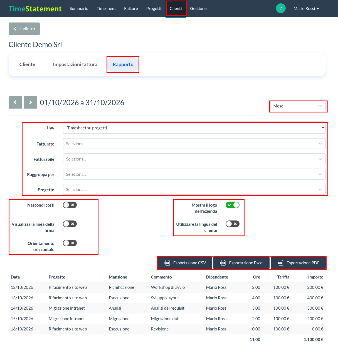Click the Importo column header

click(316, 277)
